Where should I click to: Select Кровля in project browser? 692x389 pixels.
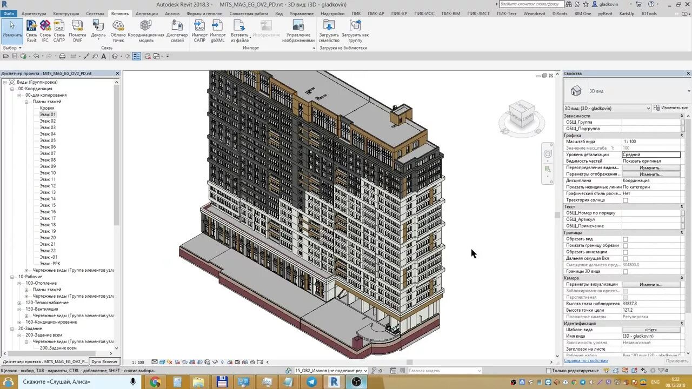point(47,108)
